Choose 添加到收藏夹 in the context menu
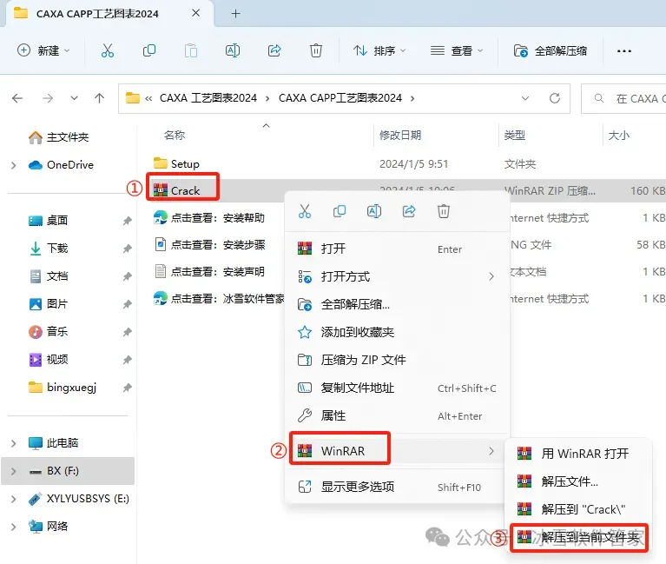Viewport: 666px width, 564px height. click(x=397, y=332)
